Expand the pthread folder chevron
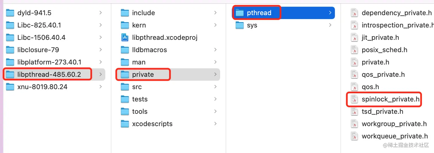This screenshot has height=153, width=434. [330, 13]
